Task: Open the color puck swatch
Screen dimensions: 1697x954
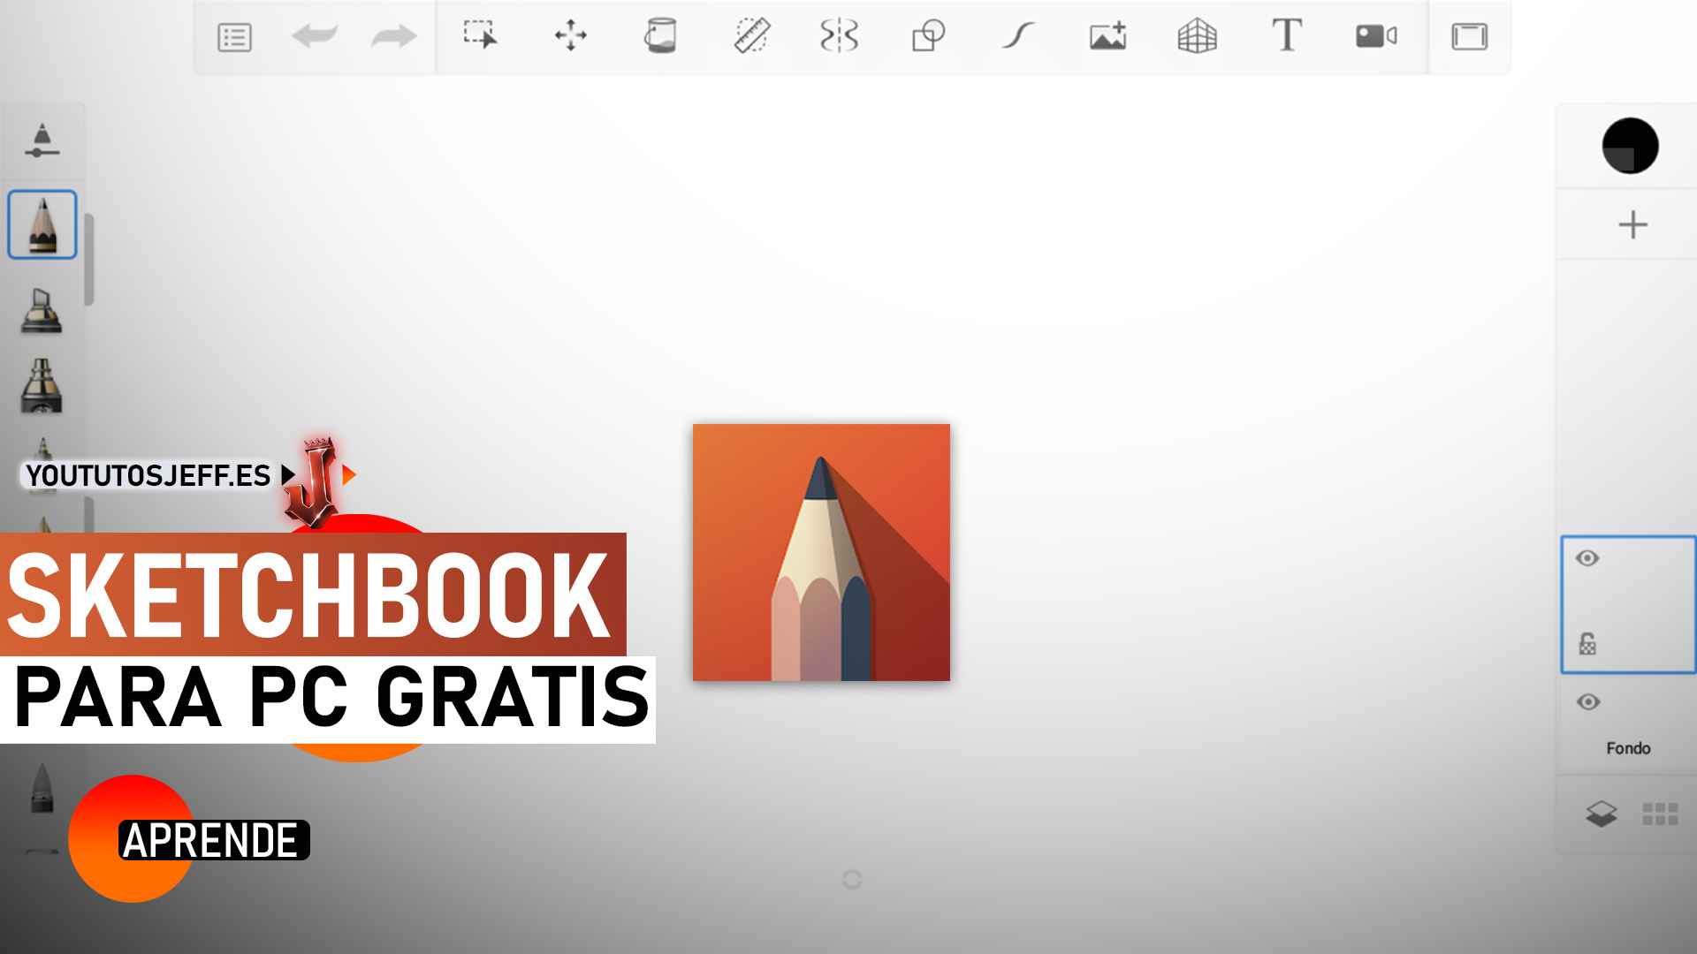Action: pyautogui.click(x=1629, y=146)
